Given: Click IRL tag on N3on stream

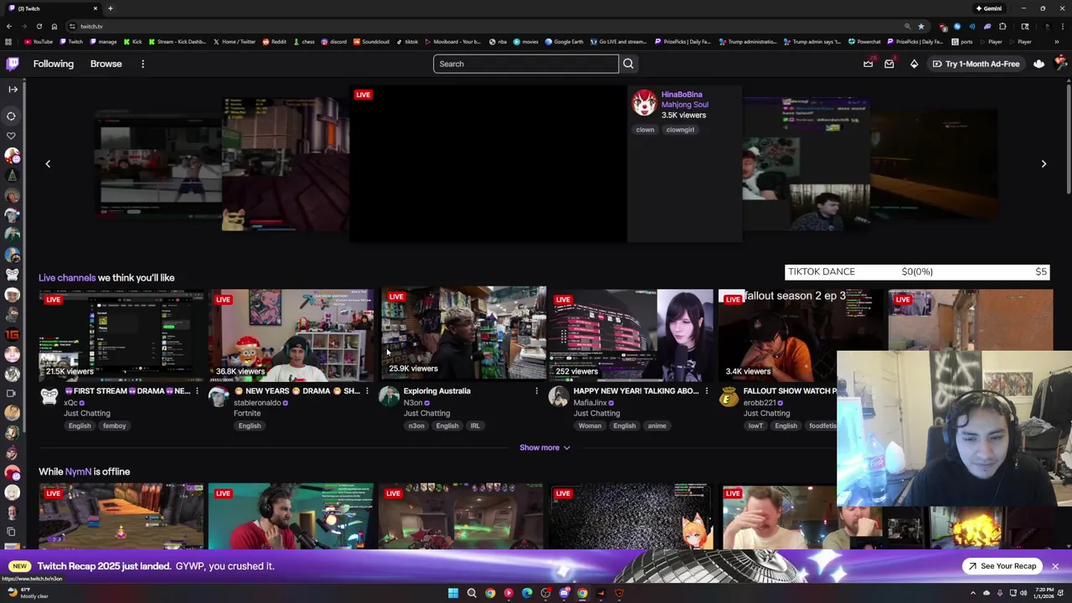Looking at the screenshot, I should pyautogui.click(x=475, y=425).
